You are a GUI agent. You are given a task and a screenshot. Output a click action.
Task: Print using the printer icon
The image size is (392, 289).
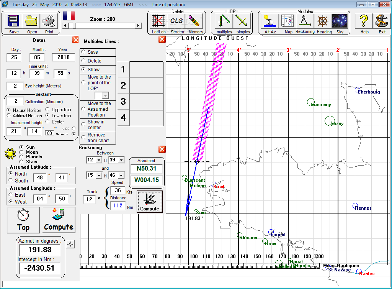(49, 21)
